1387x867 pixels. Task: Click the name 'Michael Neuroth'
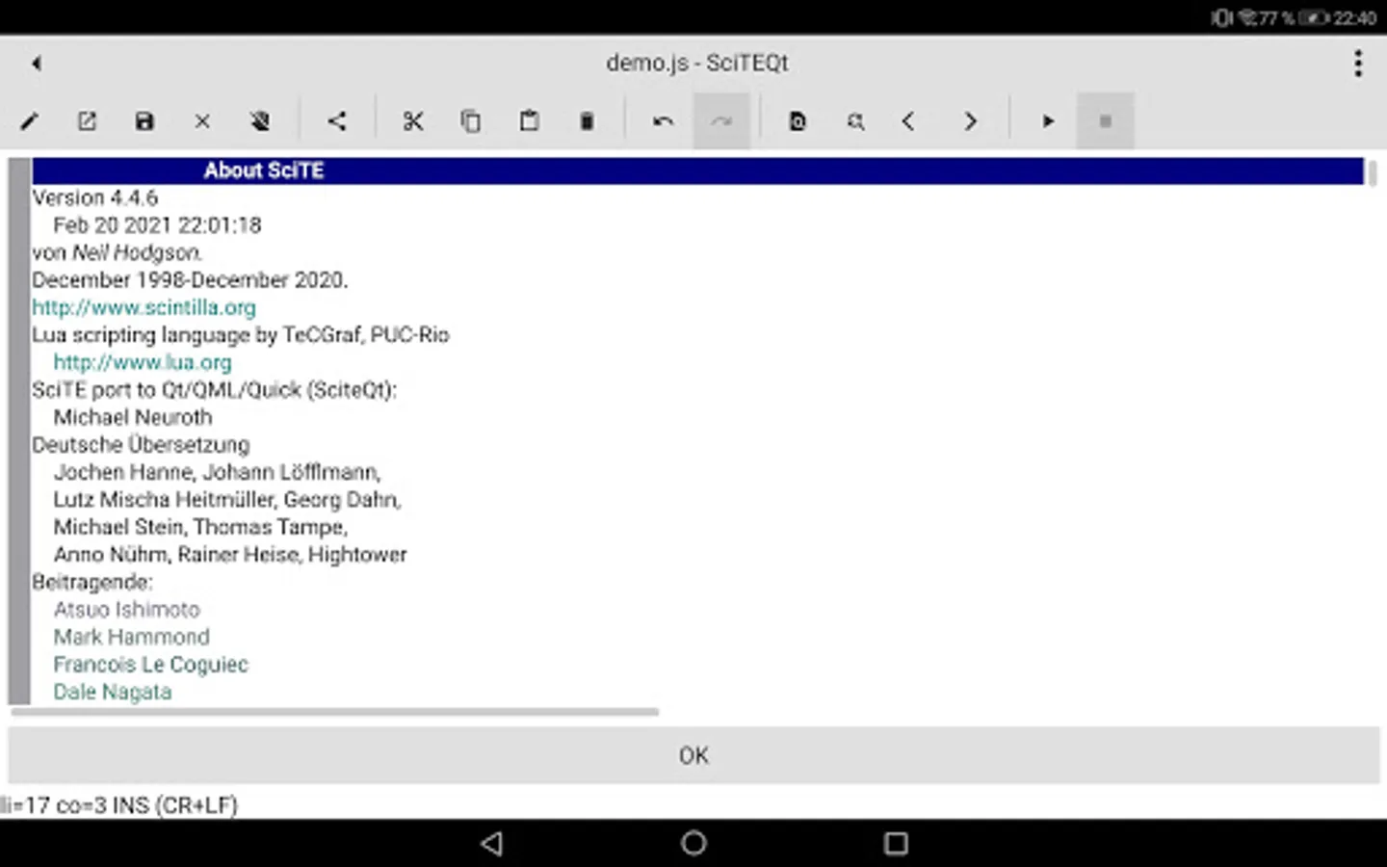point(133,417)
